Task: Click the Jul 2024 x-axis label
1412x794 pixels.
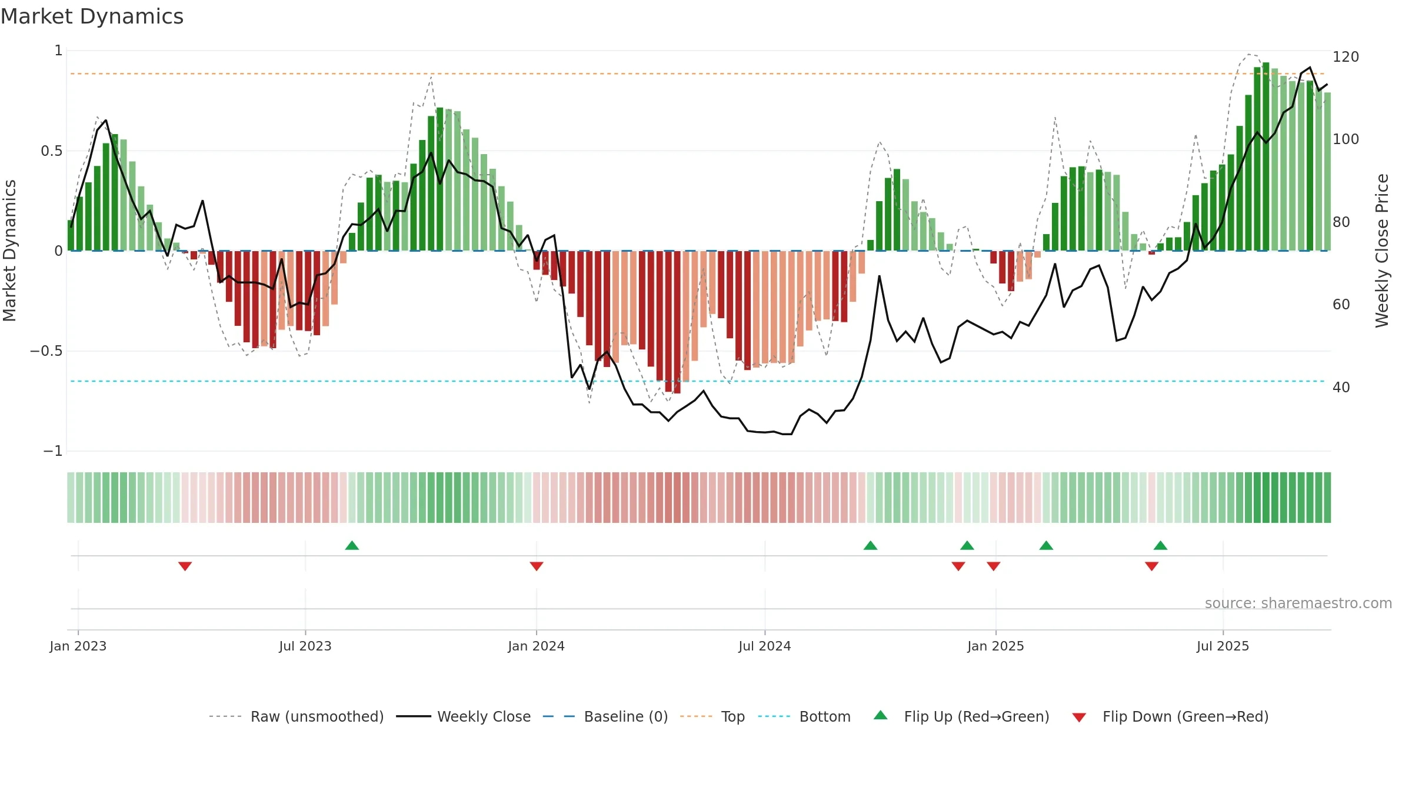Action: [x=765, y=646]
